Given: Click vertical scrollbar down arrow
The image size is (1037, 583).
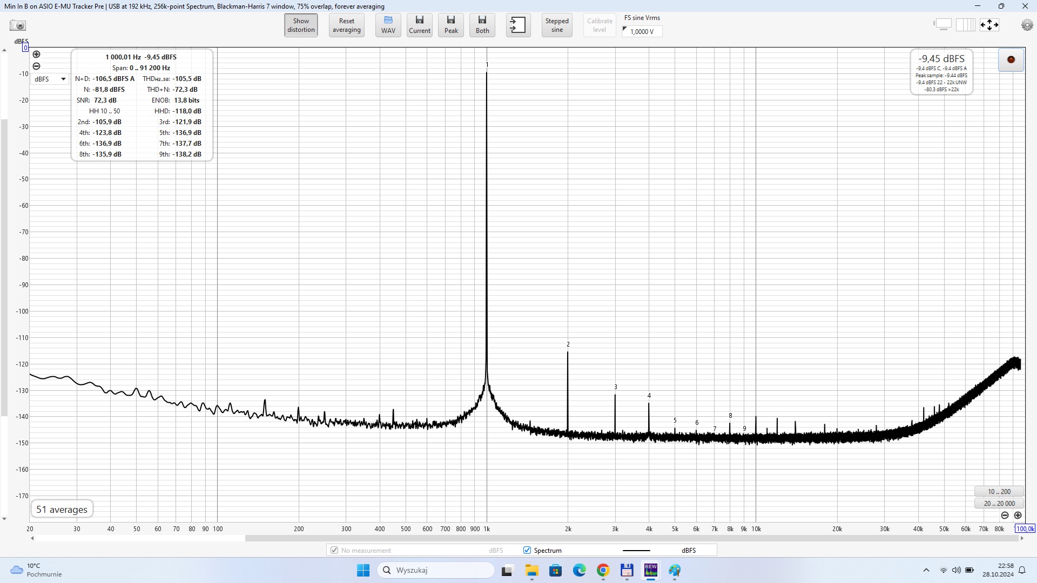Looking at the screenshot, I should point(4,519).
